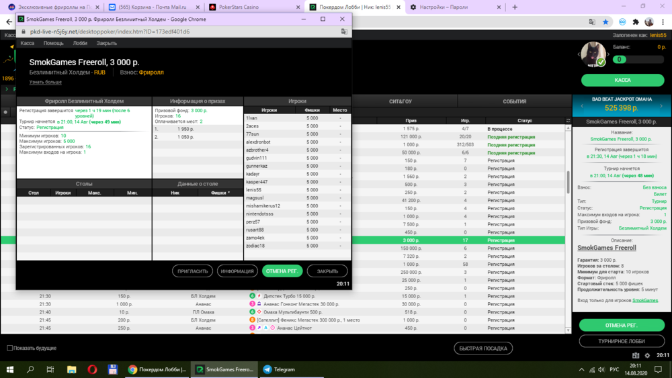
Task: Show next avatar with right arrow
Action: [x=608, y=54]
